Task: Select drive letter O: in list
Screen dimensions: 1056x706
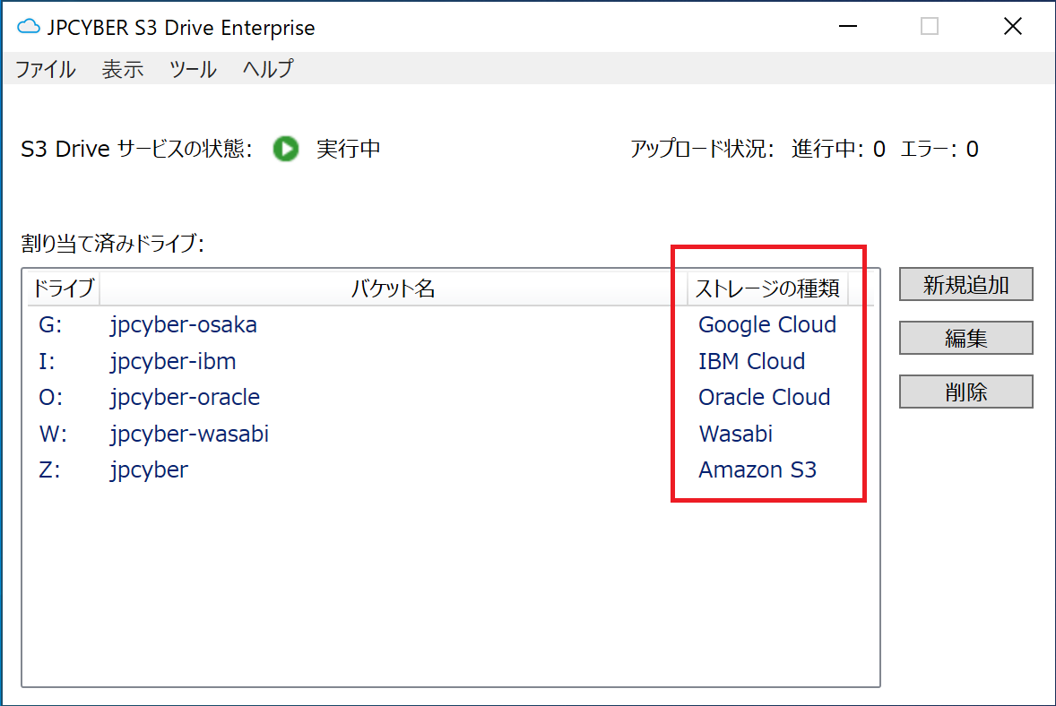Action: pyautogui.click(x=51, y=397)
